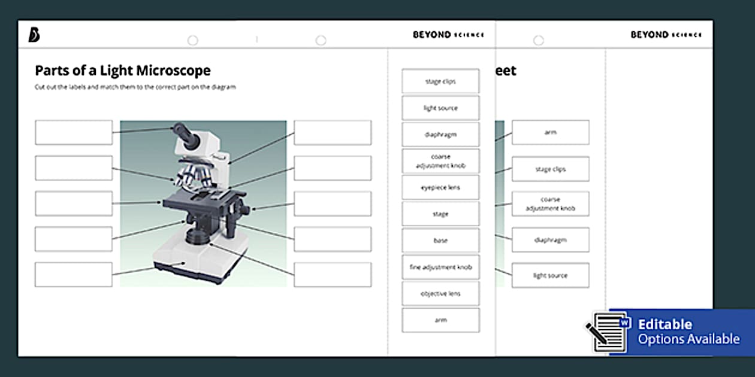This screenshot has width=755, height=377.
Task: Click the Beyond Science logo on the answer sheet
Action: tap(668, 35)
